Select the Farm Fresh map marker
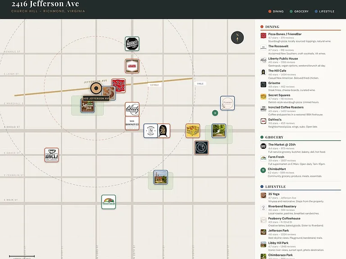This screenshot has width=346, height=259. [x=108, y=202]
